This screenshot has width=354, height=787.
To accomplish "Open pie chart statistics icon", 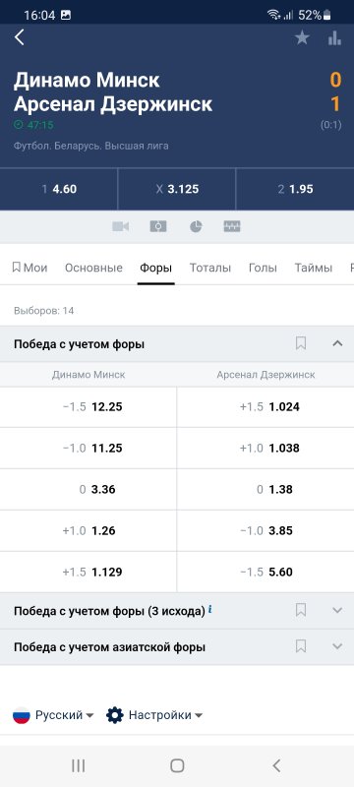I will pos(196,226).
